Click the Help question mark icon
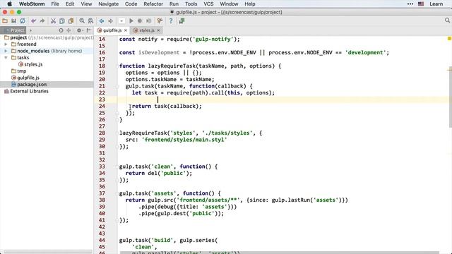This screenshot has height=254, width=452. tap(171, 20)
